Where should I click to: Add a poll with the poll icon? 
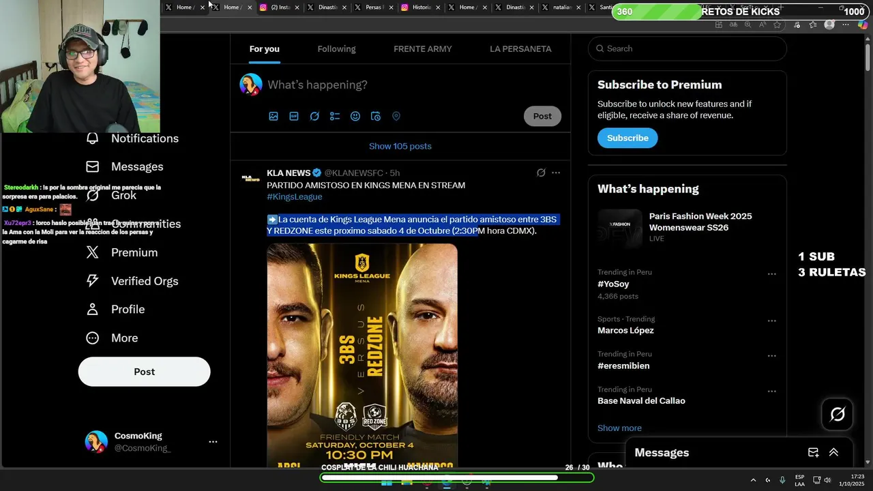pos(335,117)
